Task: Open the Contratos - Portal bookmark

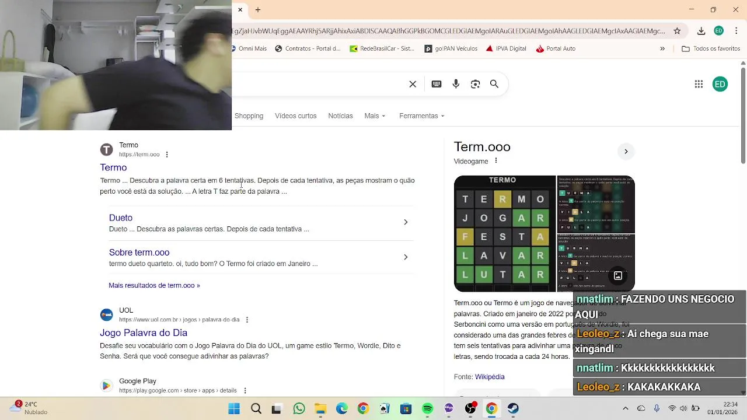Action: pos(308,48)
